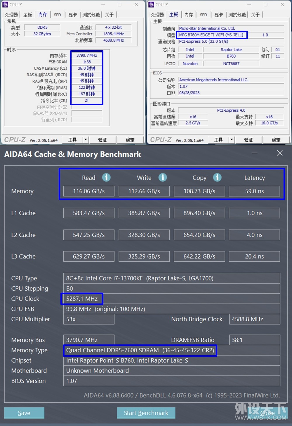Click DRAM:FSB Ratio value 38:1
This screenshot has width=292, height=426.
(x=254, y=340)
